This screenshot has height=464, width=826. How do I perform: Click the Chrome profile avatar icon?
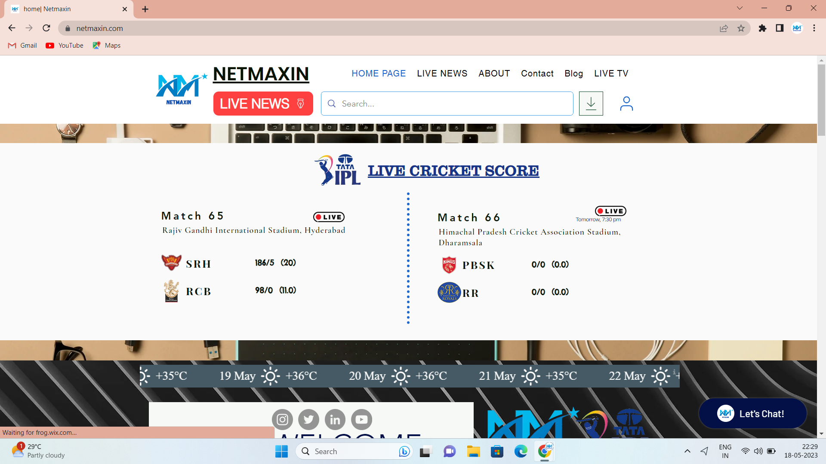tap(797, 28)
